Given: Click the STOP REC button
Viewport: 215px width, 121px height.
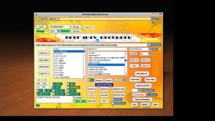Looking at the screenshot, I should [135, 80].
